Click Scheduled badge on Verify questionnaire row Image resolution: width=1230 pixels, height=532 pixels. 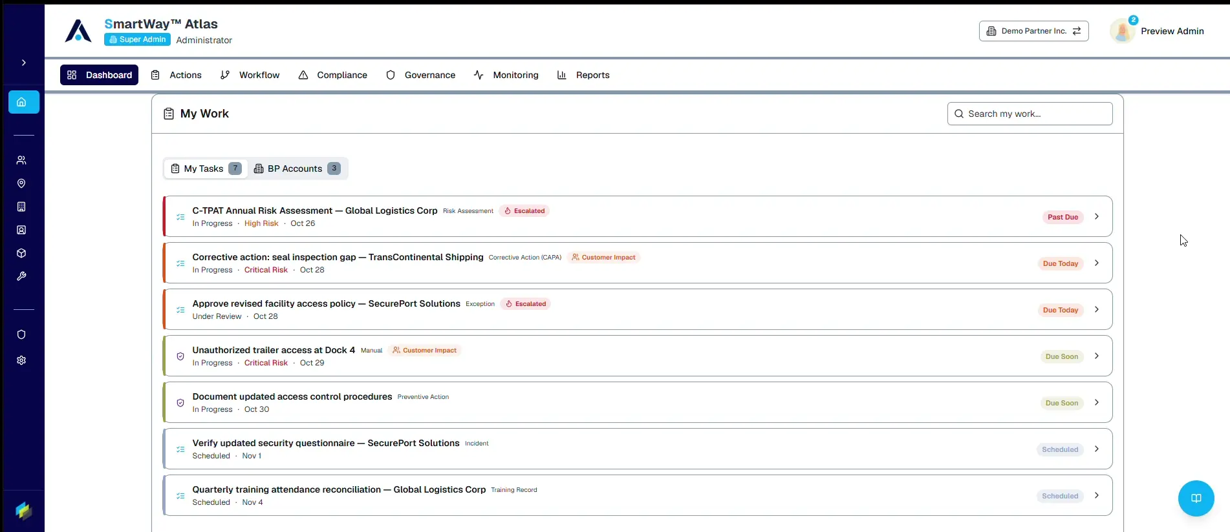pos(1060,449)
